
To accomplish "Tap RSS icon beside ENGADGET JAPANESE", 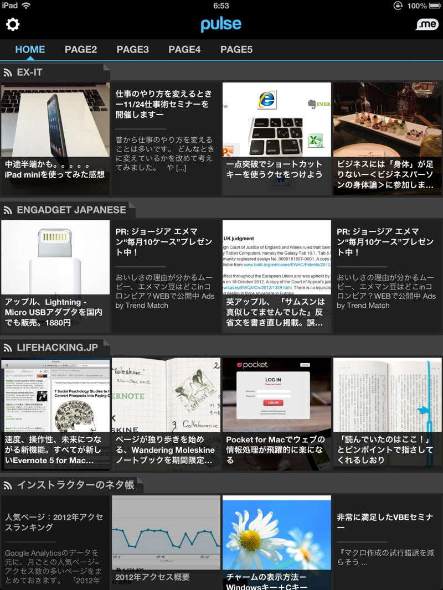I will (8, 210).
